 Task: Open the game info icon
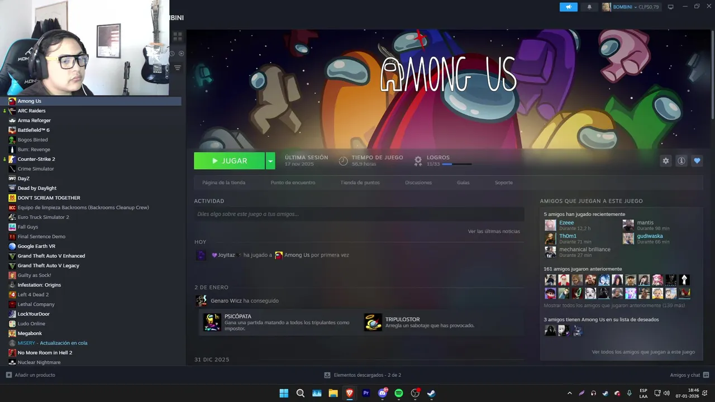681,161
